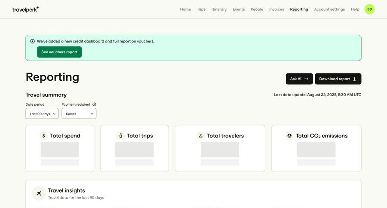387x208 pixels.
Task: Open the Payment recipient Select dropdown
Action: pyautogui.click(x=79, y=114)
